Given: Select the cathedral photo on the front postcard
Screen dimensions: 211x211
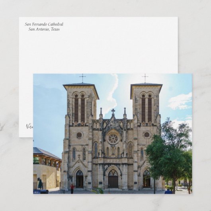Looking at the screenshot, I should click(113, 134).
